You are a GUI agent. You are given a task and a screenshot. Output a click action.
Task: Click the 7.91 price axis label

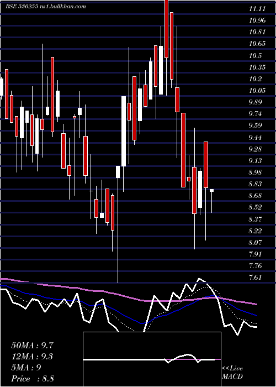click(255, 254)
